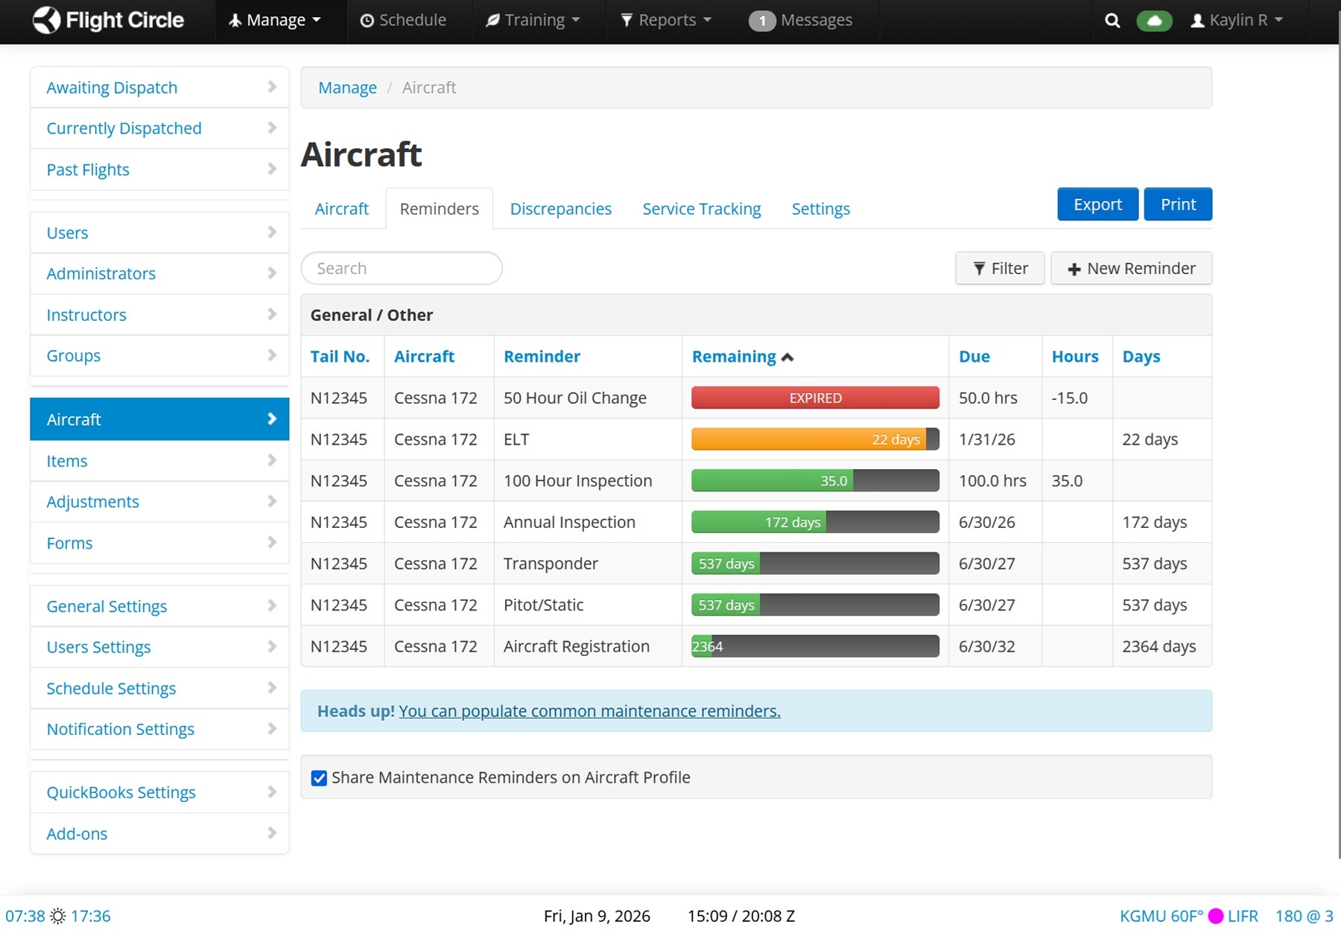The width and height of the screenshot is (1341, 933).
Task: Open the Kaylin R user menu
Action: pyautogui.click(x=1237, y=20)
